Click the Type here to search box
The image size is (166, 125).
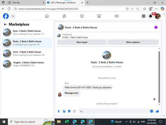coord(31,122)
